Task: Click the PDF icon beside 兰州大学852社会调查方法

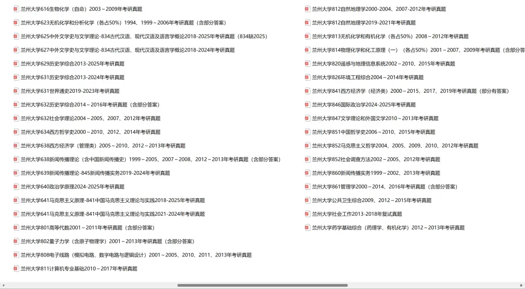Action: coord(307,159)
